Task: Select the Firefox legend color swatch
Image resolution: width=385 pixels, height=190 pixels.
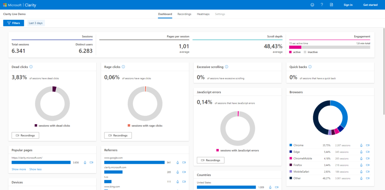Action: [291, 165]
